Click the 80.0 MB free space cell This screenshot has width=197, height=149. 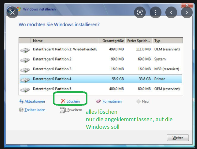(144, 89)
